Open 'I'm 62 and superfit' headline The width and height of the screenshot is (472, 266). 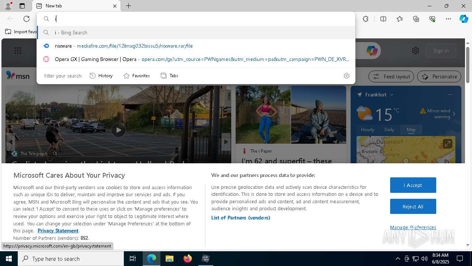(x=287, y=161)
